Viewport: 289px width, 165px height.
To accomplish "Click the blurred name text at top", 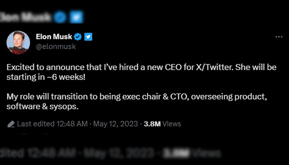I will coord(25,17).
